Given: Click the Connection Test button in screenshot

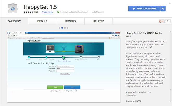Looking at the screenshot, I should [65, 74].
